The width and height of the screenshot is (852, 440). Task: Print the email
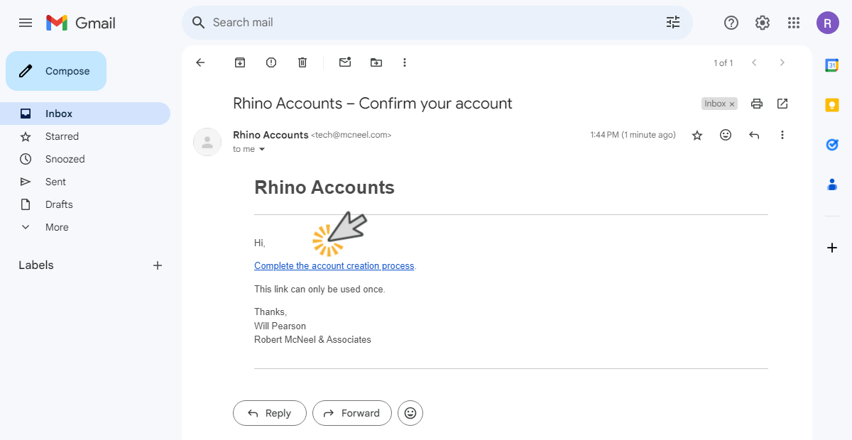[x=756, y=103]
